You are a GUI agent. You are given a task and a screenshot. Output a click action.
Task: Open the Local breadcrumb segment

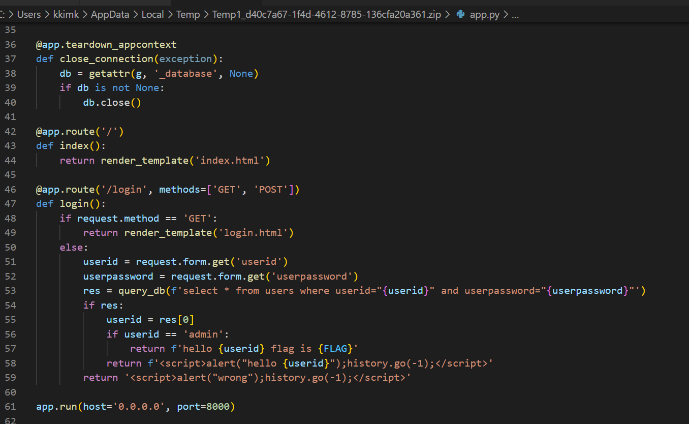pyautogui.click(x=152, y=15)
